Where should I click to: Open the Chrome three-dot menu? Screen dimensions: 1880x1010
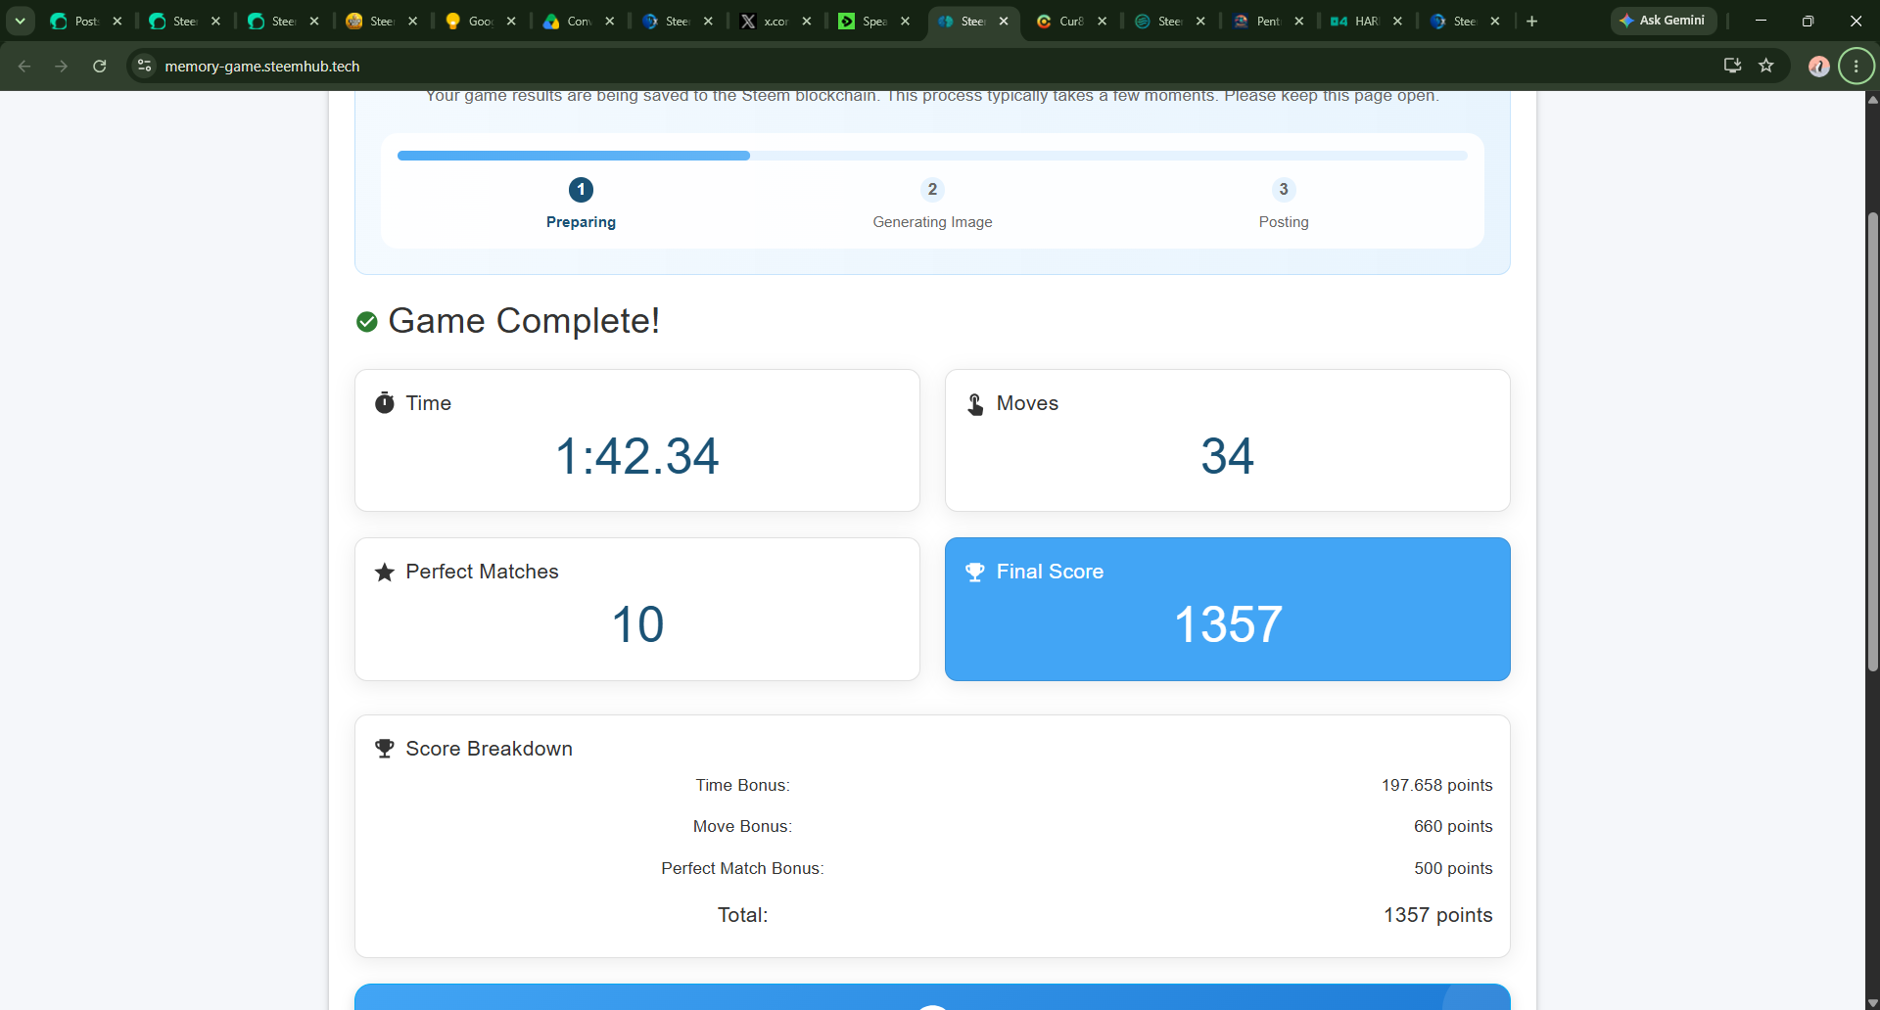1856,66
